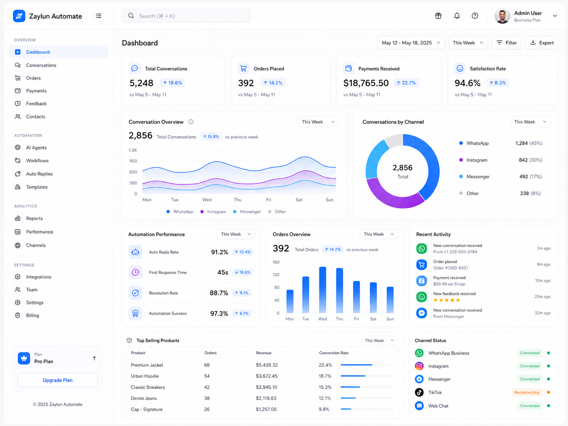Toggle the Instagram series in chart legend
This screenshot has width=568, height=426.
pos(213,212)
